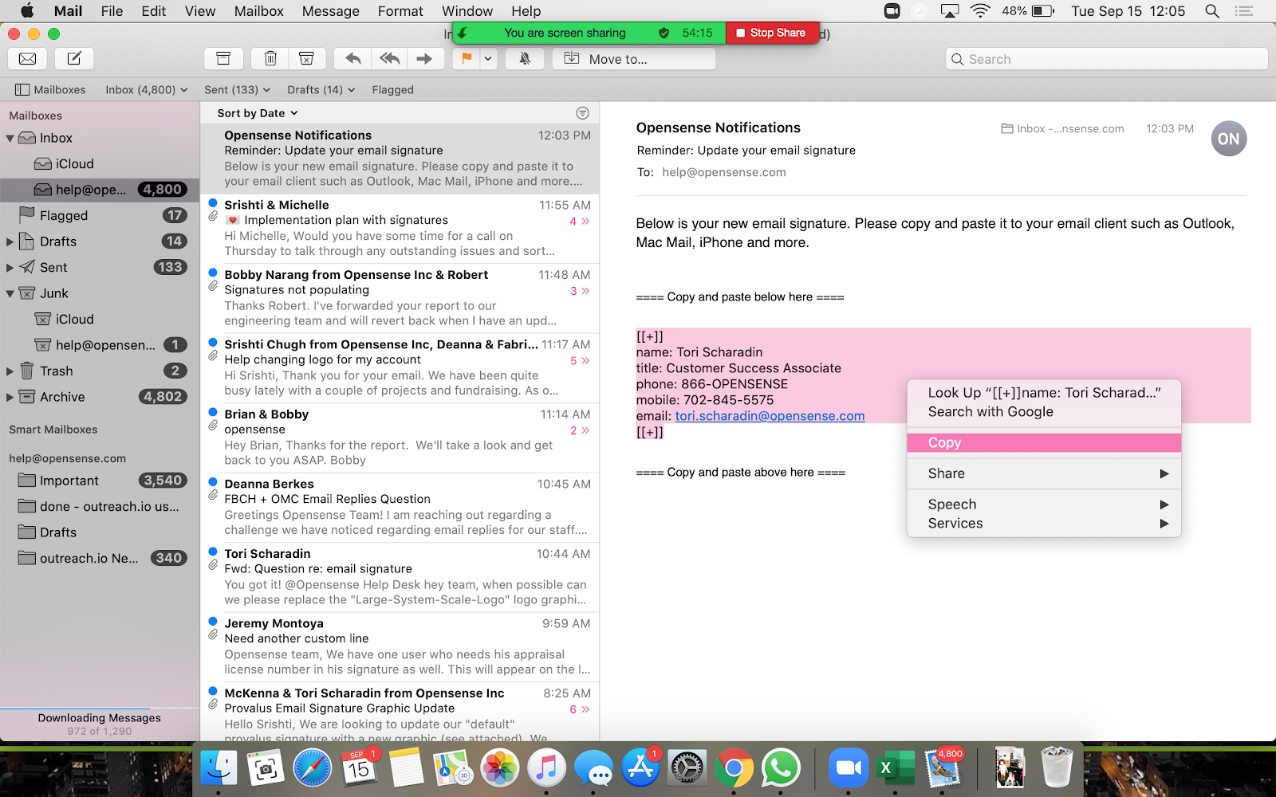Viewport: 1276px width, 797px height.
Task: Open the Mailbox menu
Action: (x=258, y=11)
